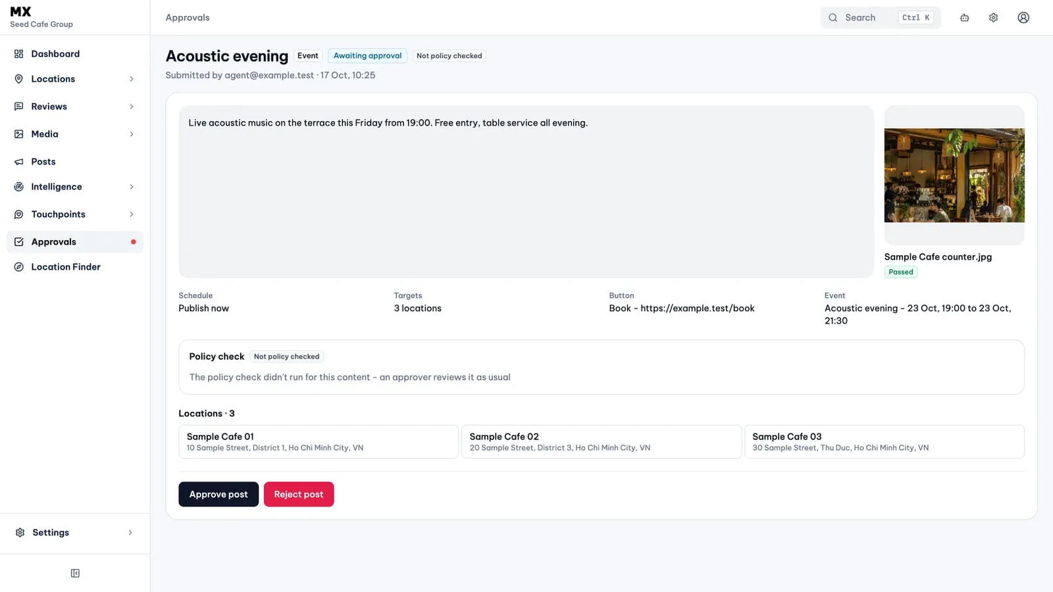Open the header settings gear icon
The image size is (1053, 592).
(x=994, y=18)
